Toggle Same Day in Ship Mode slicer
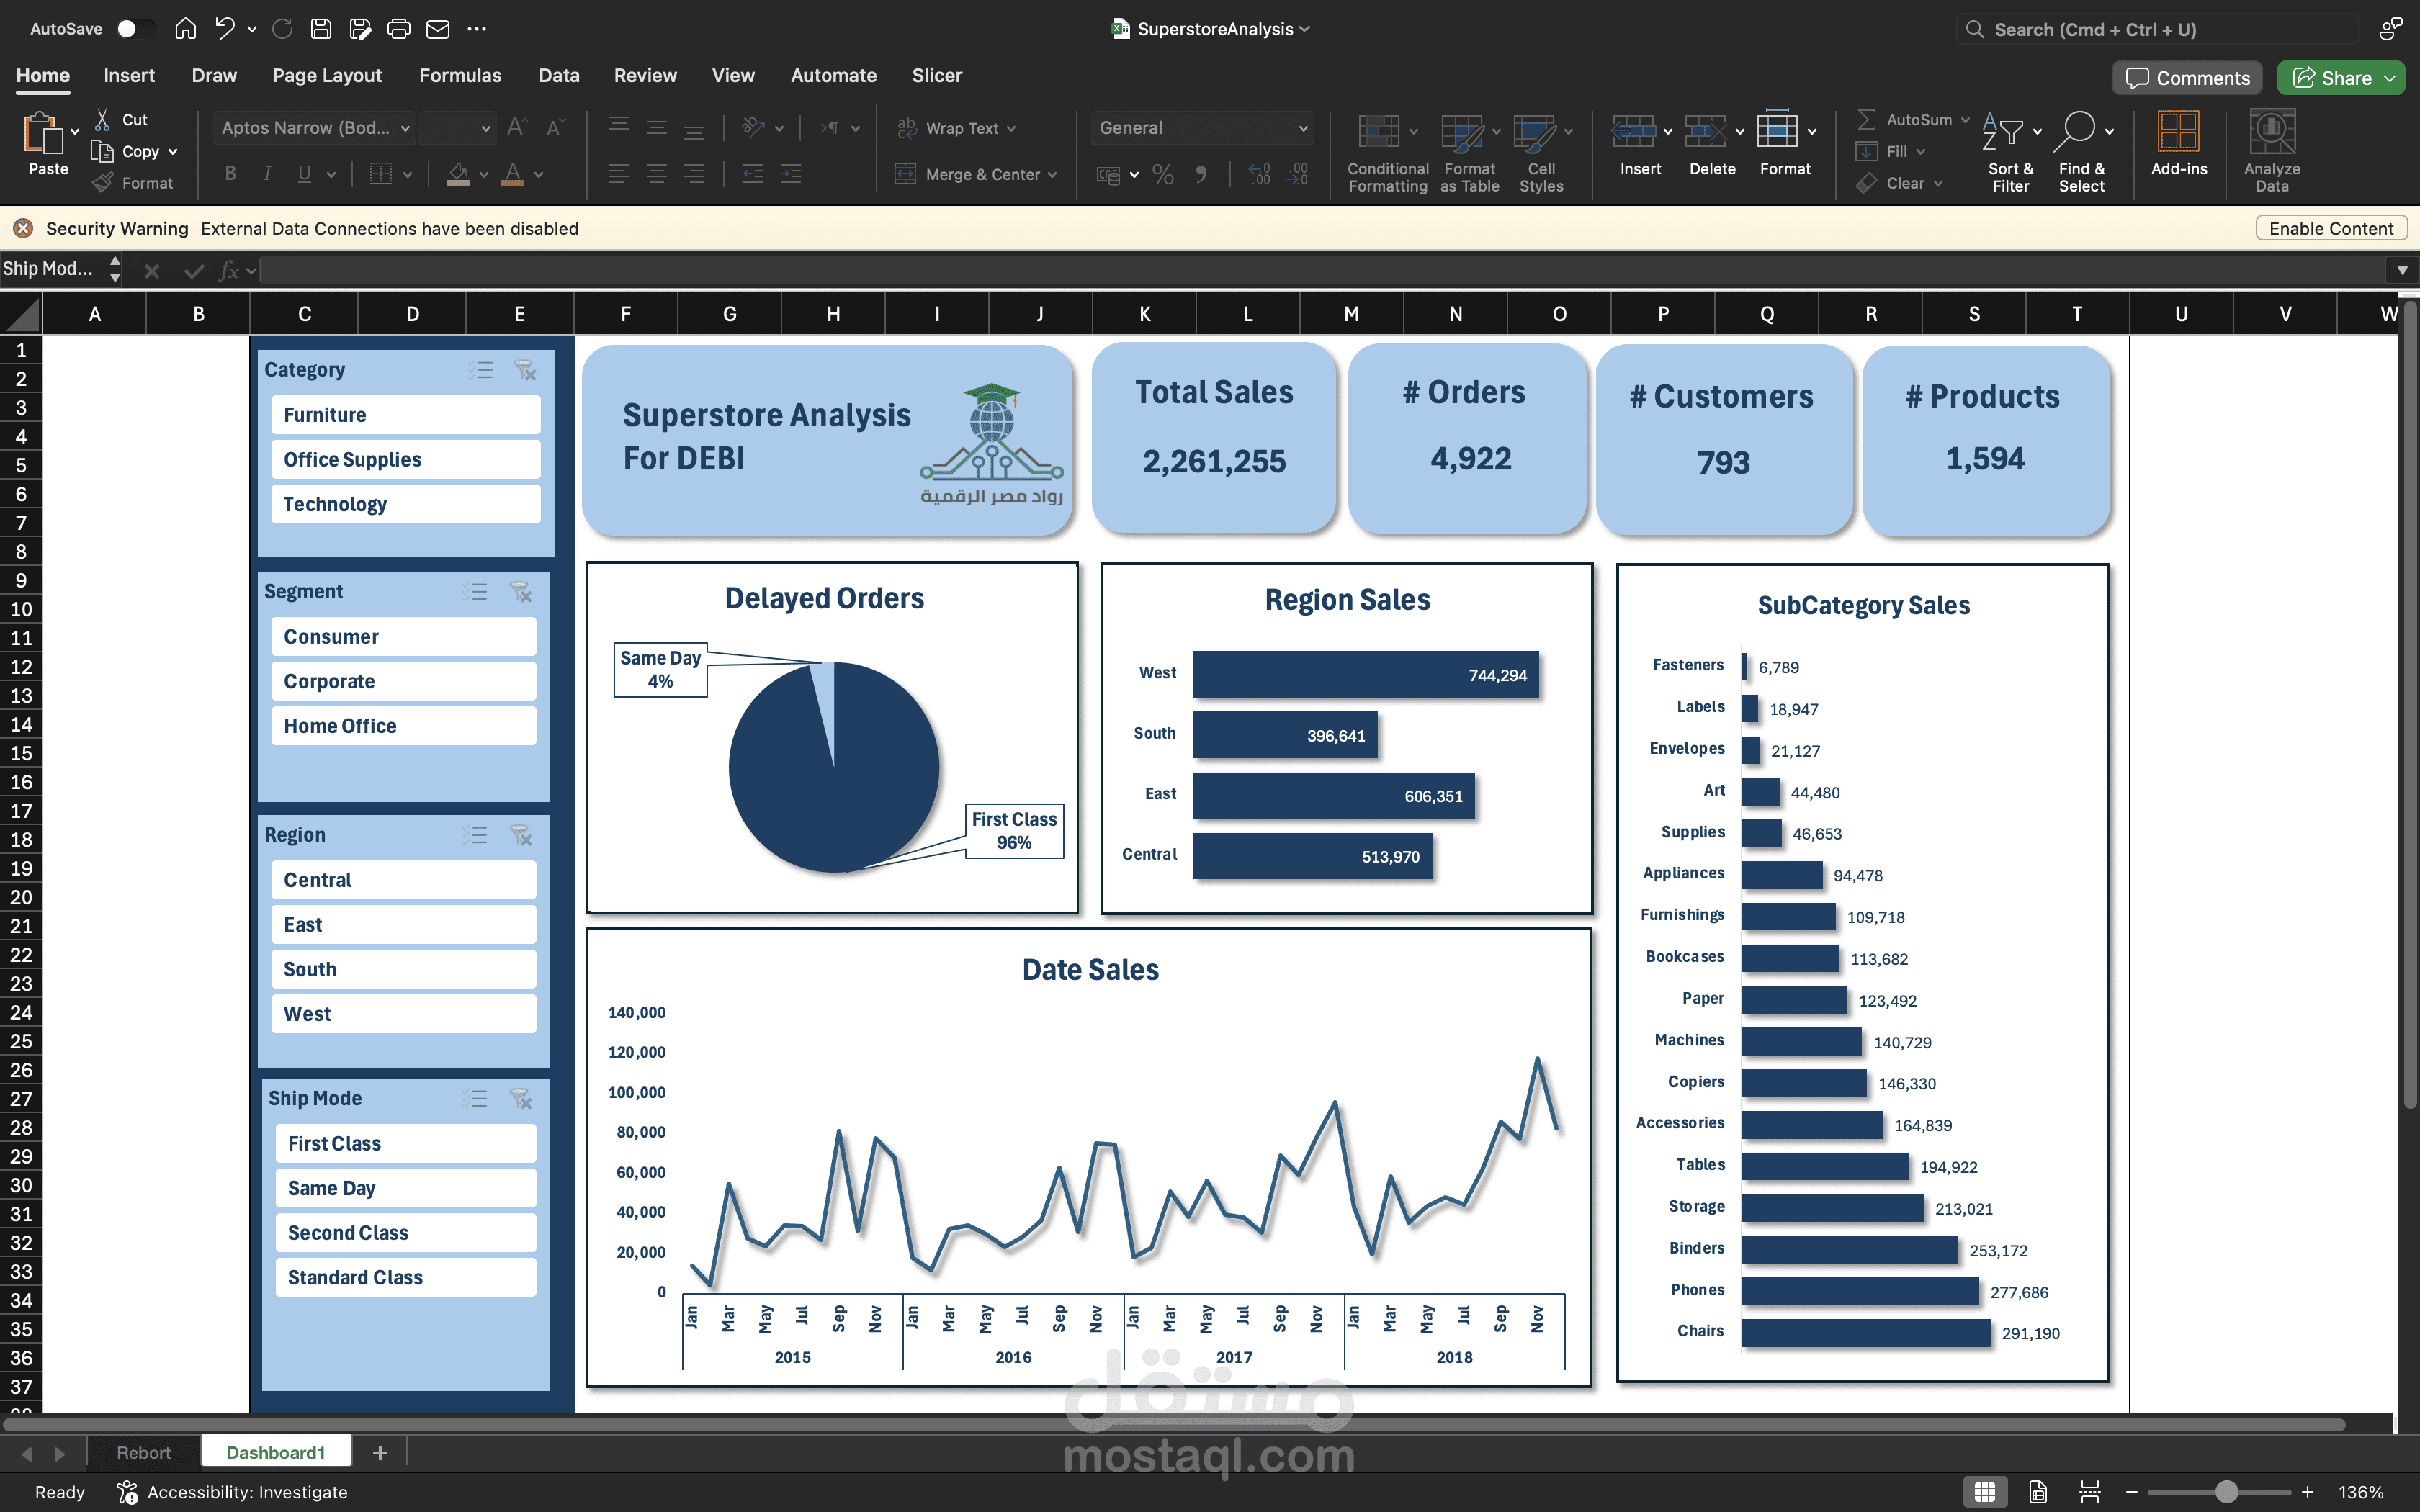Image resolution: width=2420 pixels, height=1512 pixels. pos(406,1188)
